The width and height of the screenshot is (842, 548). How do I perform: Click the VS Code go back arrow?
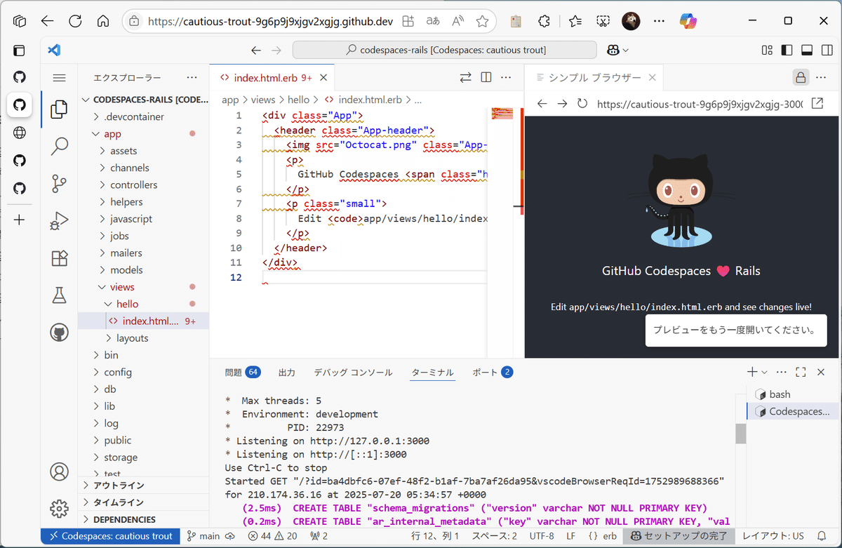click(256, 51)
